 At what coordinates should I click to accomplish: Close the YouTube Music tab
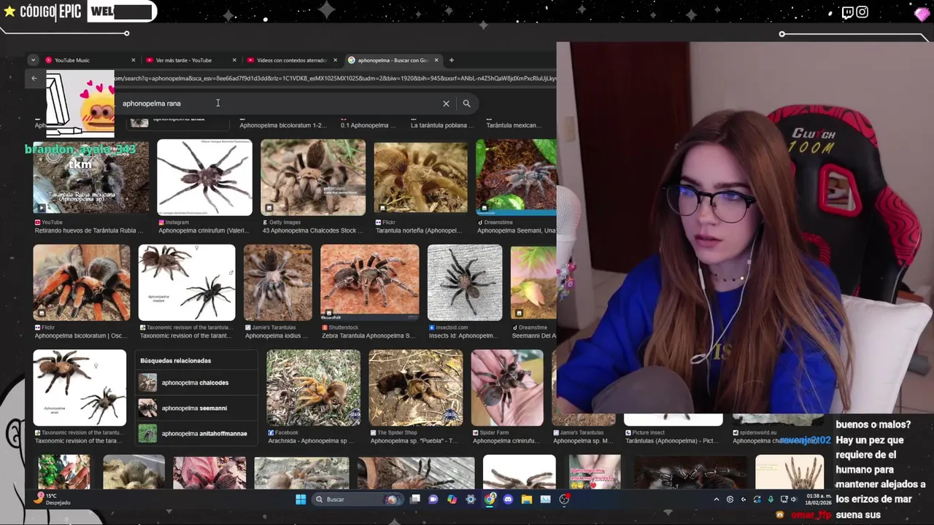(x=133, y=61)
